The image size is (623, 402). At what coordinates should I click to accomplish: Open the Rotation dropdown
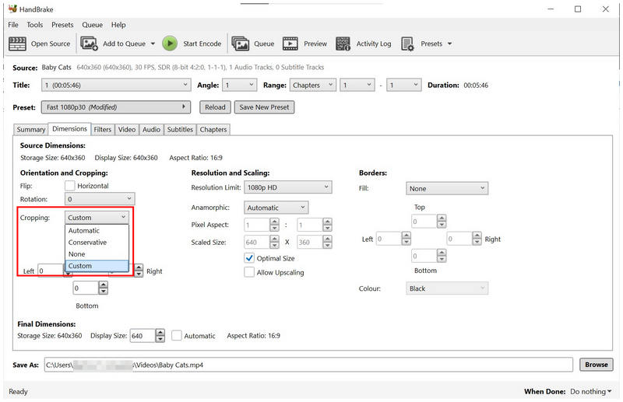(100, 199)
